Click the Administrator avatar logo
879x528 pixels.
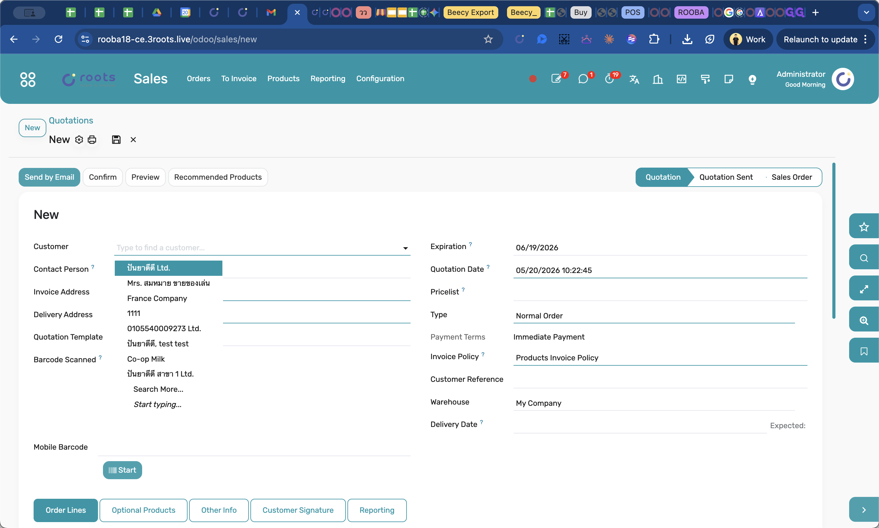tap(843, 79)
